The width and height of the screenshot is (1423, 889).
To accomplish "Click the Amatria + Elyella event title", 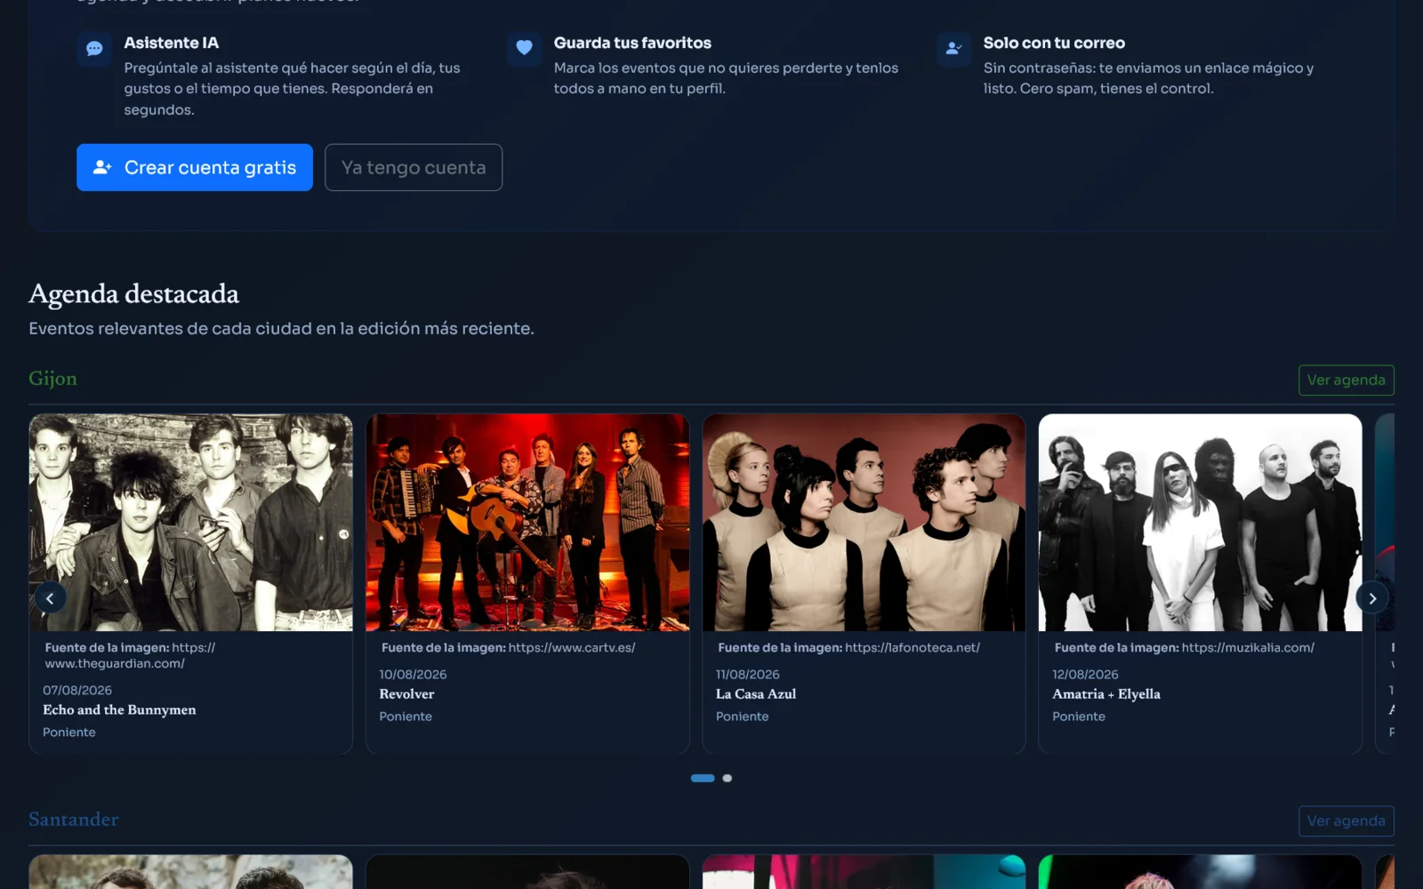I will click(1106, 693).
